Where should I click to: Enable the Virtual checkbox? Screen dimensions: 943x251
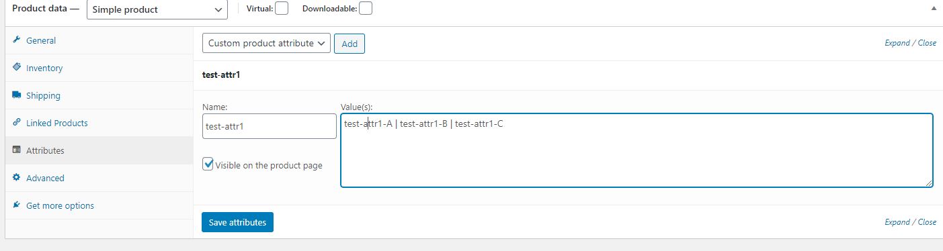pyautogui.click(x=282, y=9)
